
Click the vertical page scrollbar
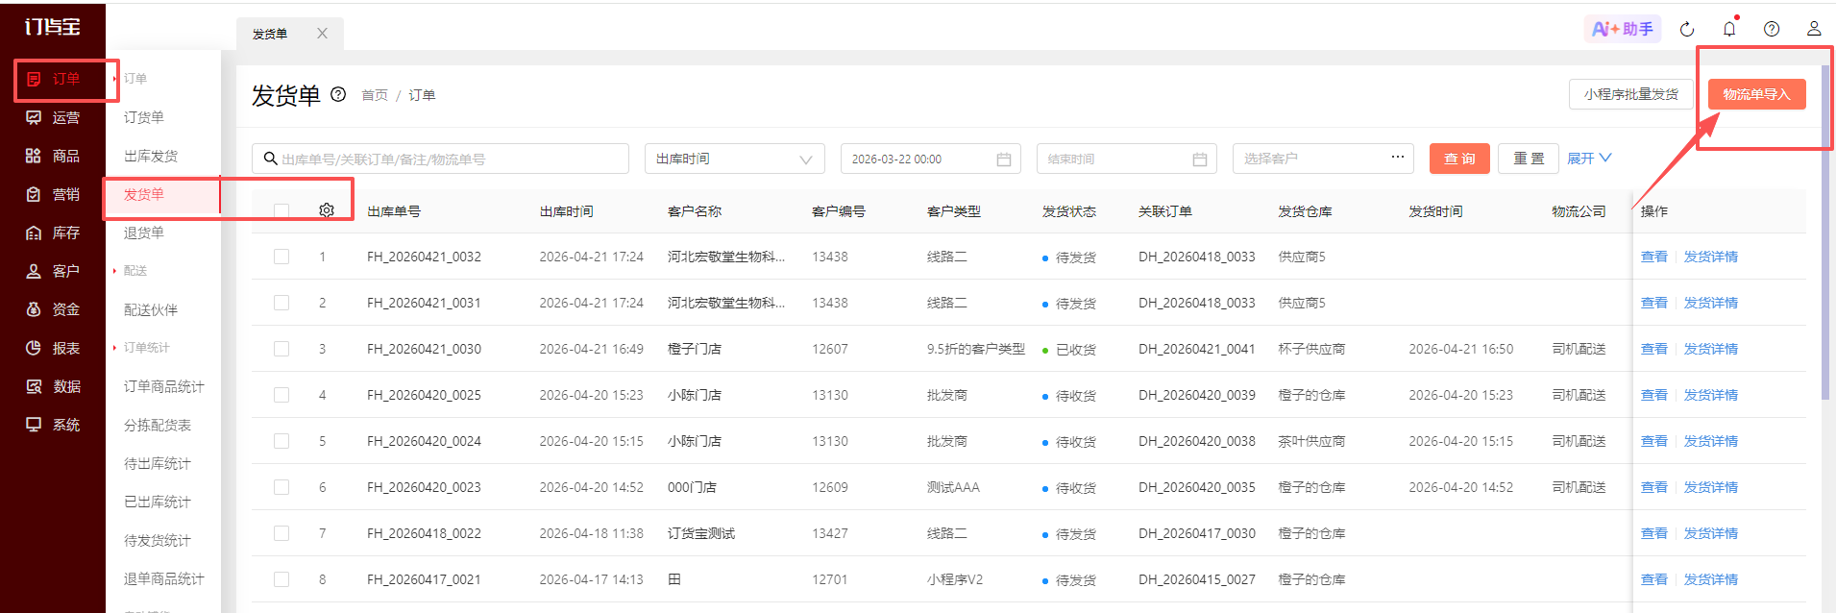click(x=1826, y=231)
